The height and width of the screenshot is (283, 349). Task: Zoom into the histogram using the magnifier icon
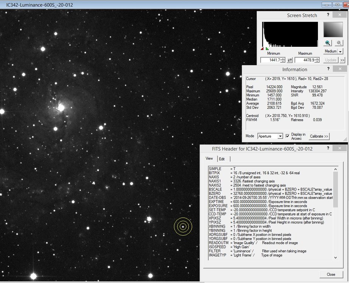328,43
